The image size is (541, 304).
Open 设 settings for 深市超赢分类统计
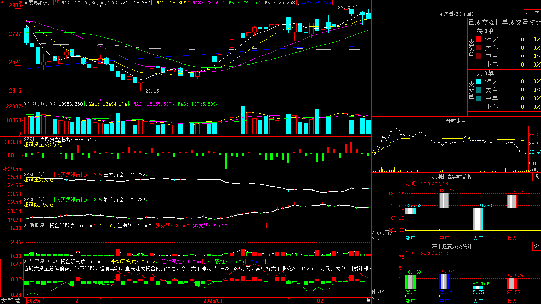pyautogui.click(x=537, y=246)
